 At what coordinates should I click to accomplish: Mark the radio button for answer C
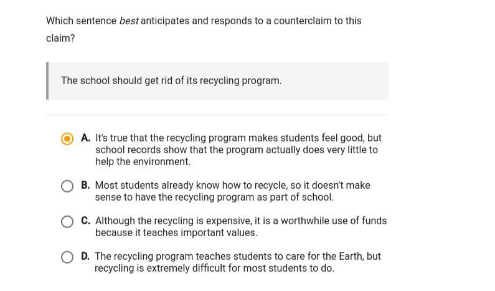(x=67, y=221)
